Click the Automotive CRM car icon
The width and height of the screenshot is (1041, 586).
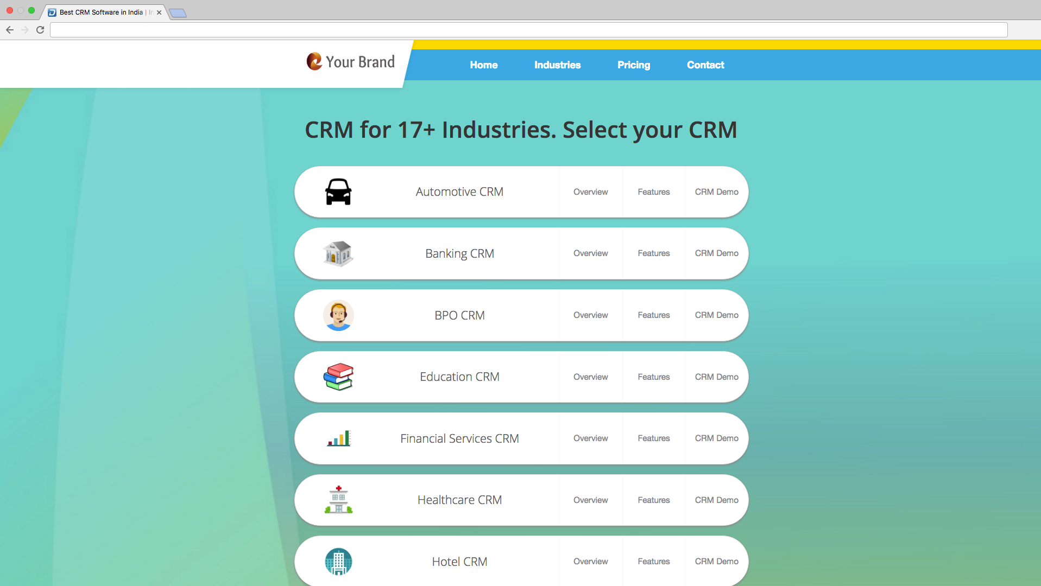point(338,192)
